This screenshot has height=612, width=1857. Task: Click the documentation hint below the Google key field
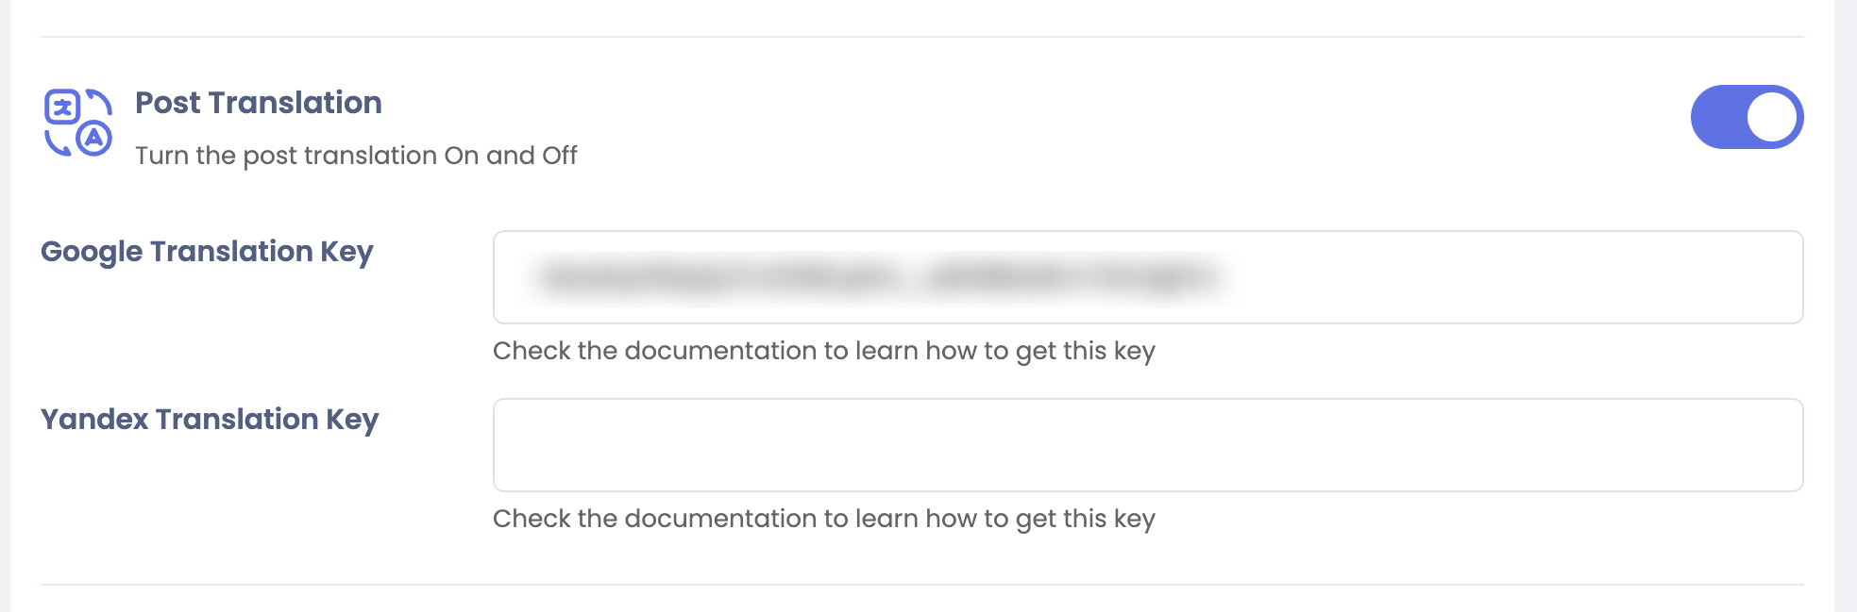823,351
